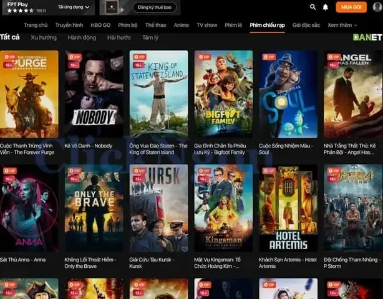The height and width of the screenshot is (299, 383).
Task: Click VIP badge on Hotel Artemis poster
Action: coord(269,171)
